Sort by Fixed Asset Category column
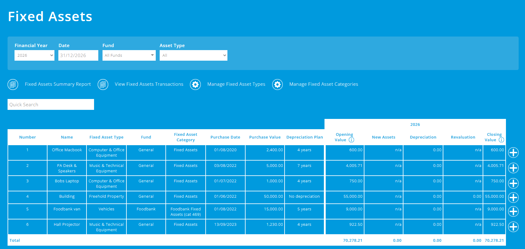The image size is (525, 249). (x=186, y=137)
